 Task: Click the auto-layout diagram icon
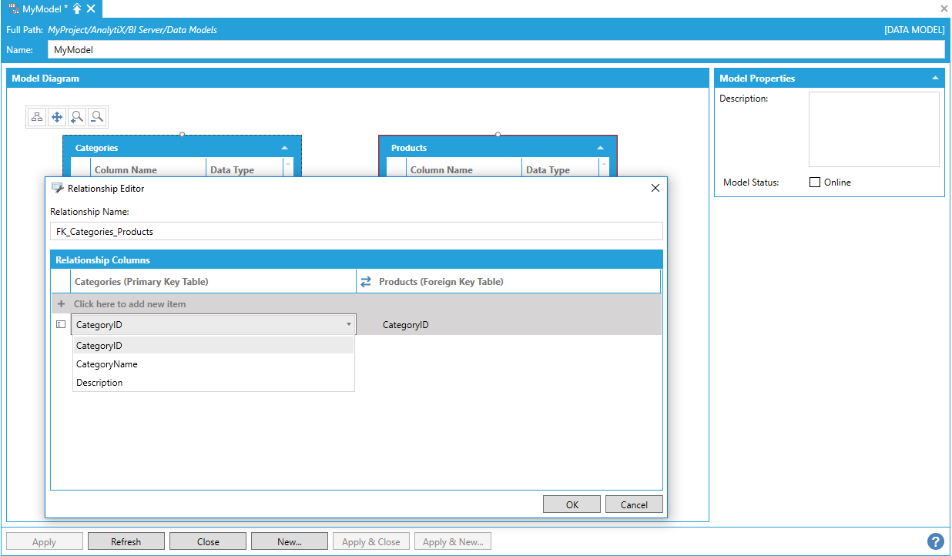(37, 117)
